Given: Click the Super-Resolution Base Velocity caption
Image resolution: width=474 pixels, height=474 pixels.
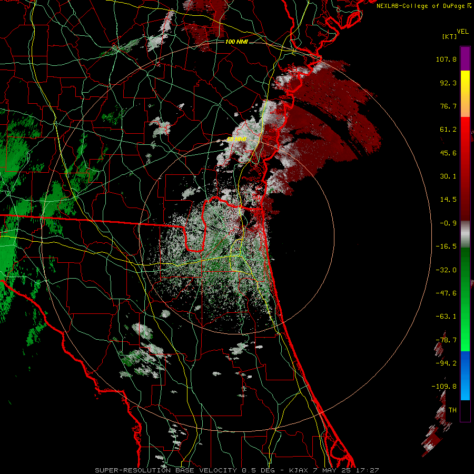Looking at the screenshot, I should click(236, 470).
